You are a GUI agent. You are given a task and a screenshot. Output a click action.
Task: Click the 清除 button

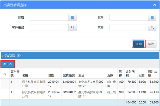tap(151, 44)
